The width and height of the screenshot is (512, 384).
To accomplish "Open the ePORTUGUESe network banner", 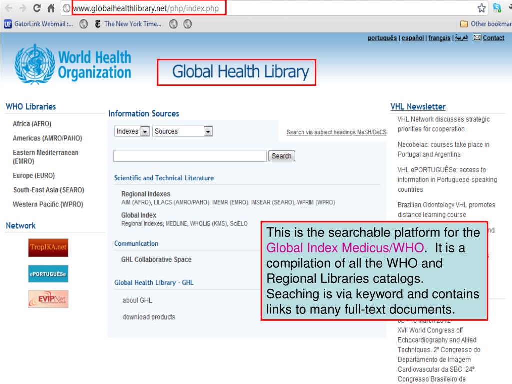I will (x=48, y=273).
